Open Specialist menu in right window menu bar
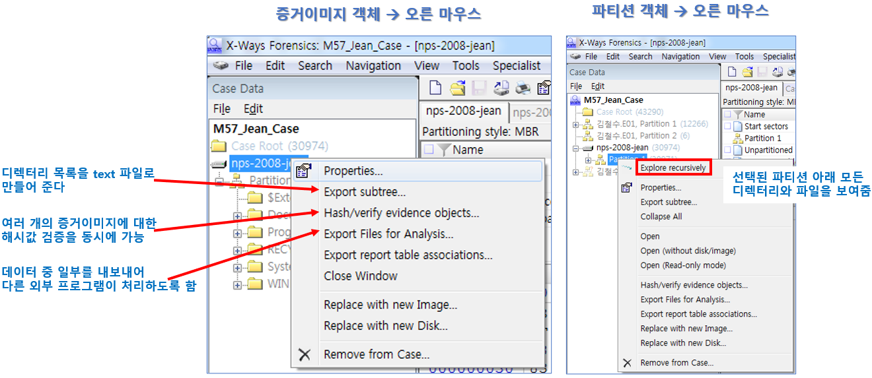This screenshot has height=378, width=872. (x=778, y=57)
